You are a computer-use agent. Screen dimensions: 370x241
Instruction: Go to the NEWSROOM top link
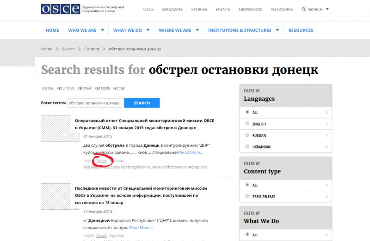click(251, 9)
